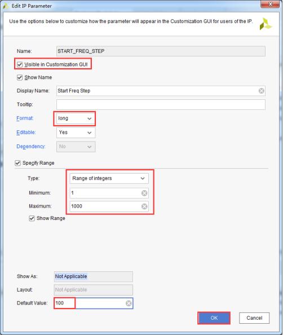
Task: Click the 'Name:' label
Action: tap(24, 51)
